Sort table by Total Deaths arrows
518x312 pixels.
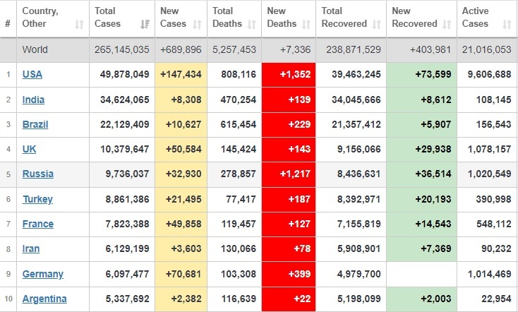tap(252, 25)
